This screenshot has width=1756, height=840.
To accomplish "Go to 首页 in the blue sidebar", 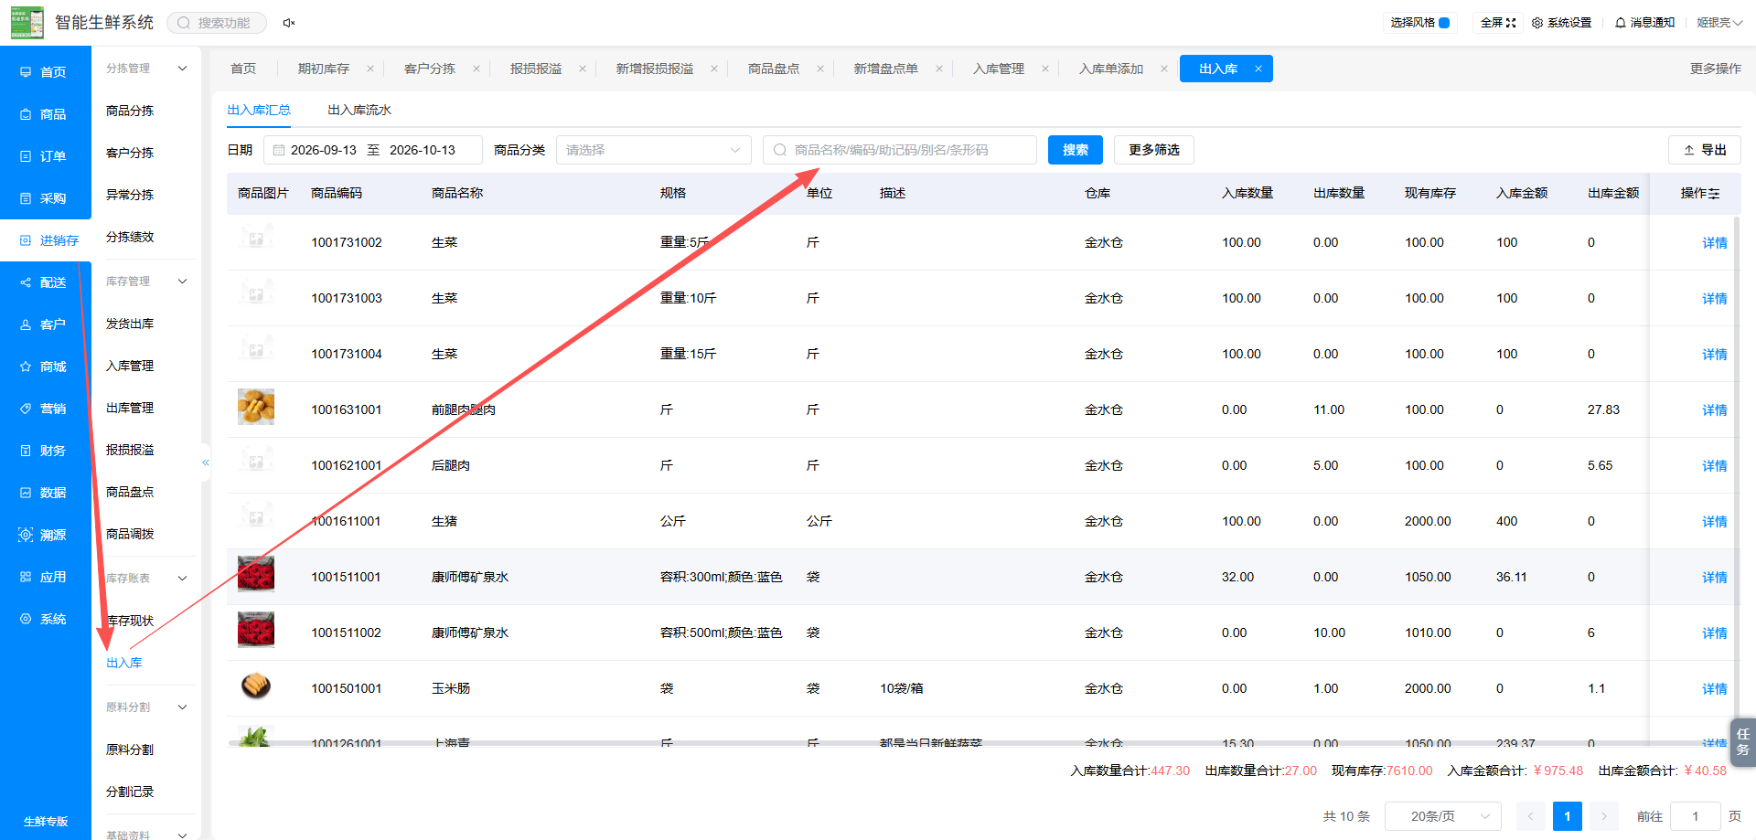I will 45,72.
